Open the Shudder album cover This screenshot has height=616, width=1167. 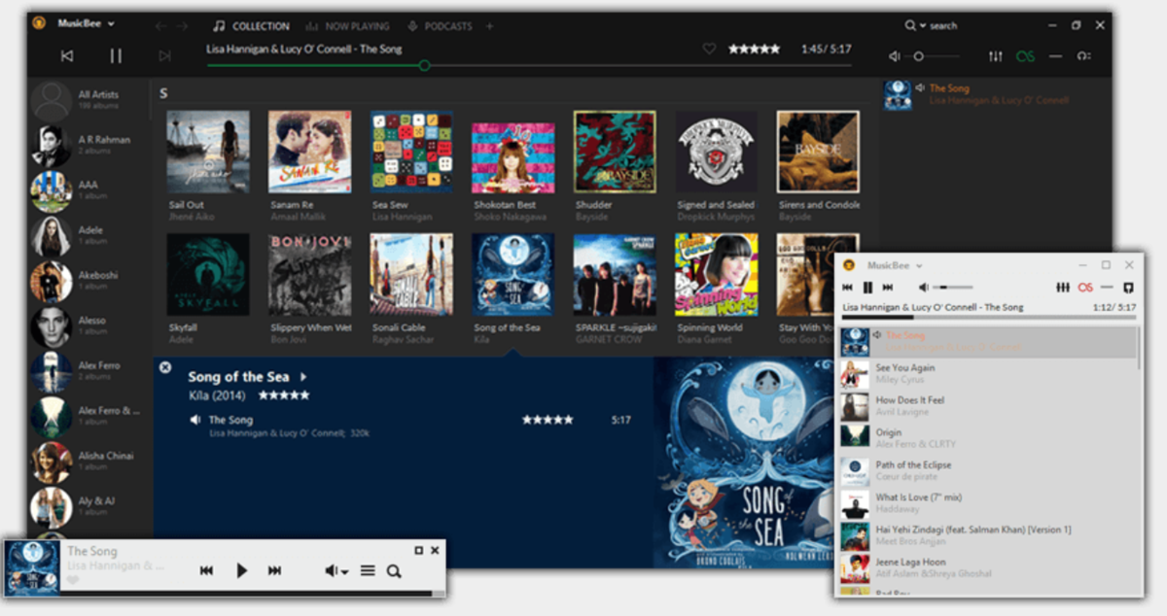(x=615, y=151)
